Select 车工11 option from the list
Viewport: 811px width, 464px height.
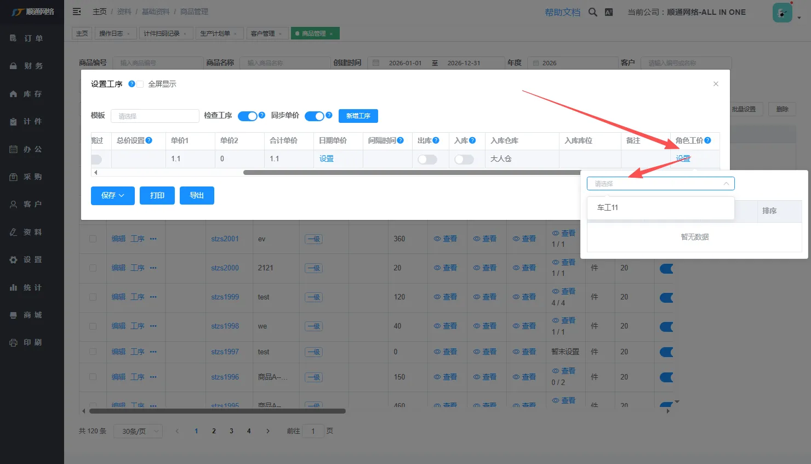608,207
